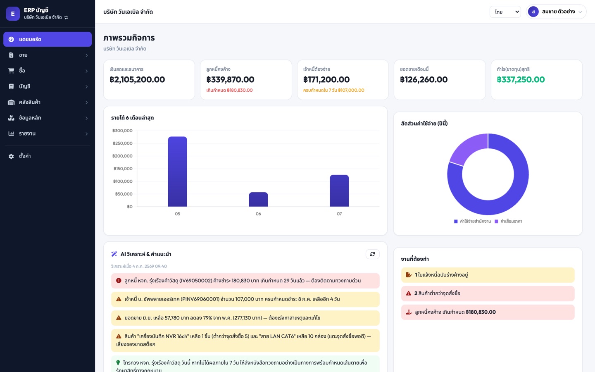Click the month 05 revenue bar
Screen dimensions: 595x372
point(177,172)
